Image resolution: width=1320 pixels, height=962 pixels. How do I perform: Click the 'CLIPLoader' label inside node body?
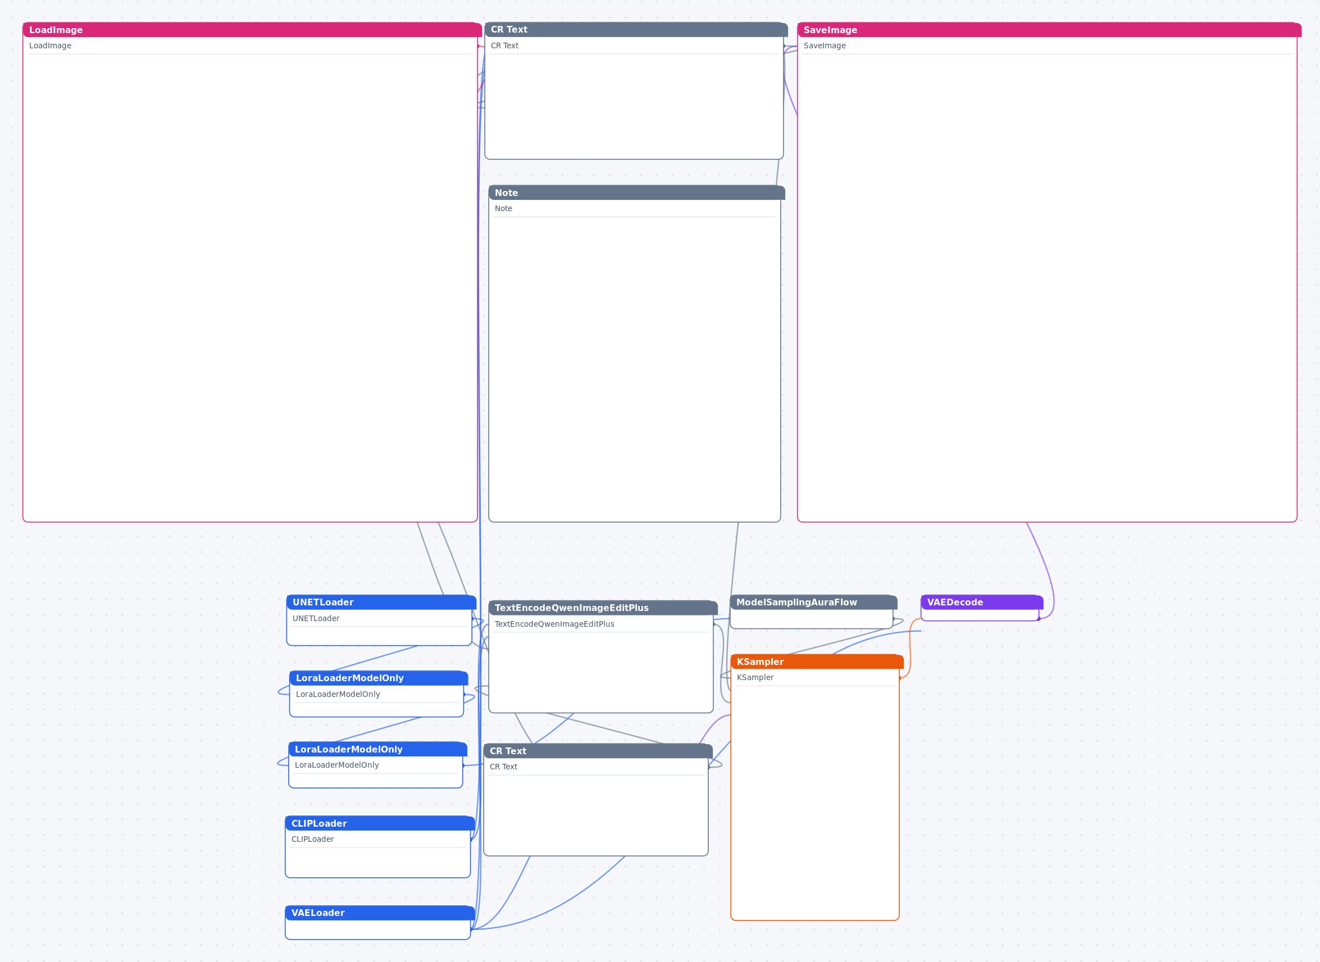(x=312, y=839)
